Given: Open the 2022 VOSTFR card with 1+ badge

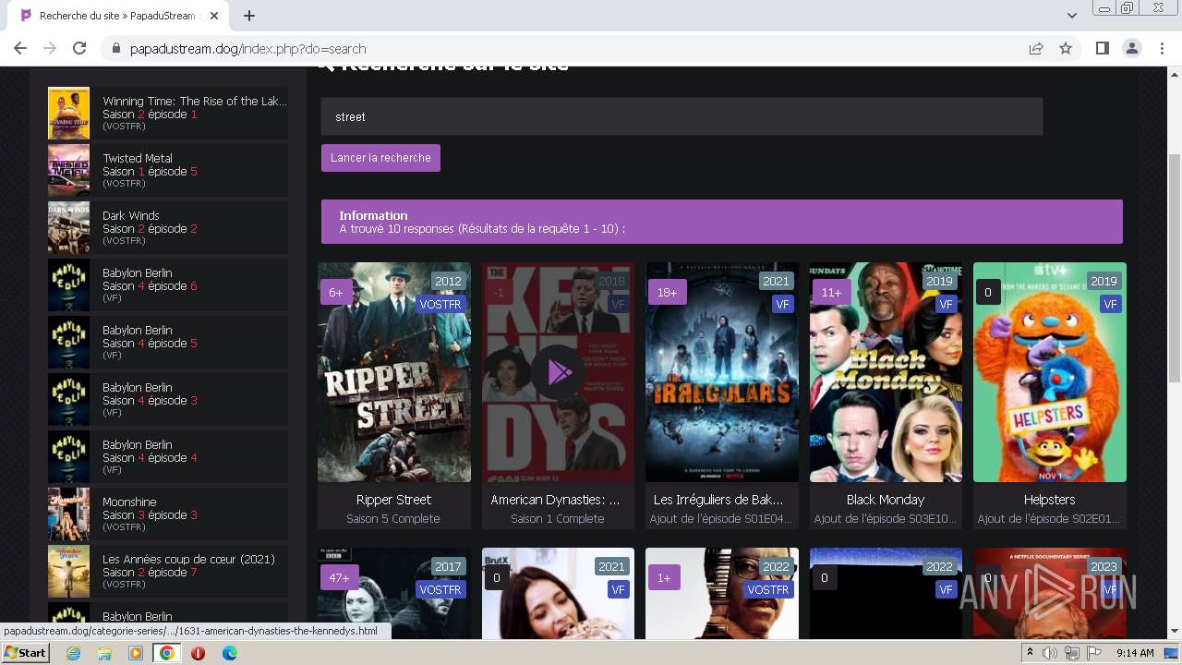Looking at the screenshot, I should 722,593.
